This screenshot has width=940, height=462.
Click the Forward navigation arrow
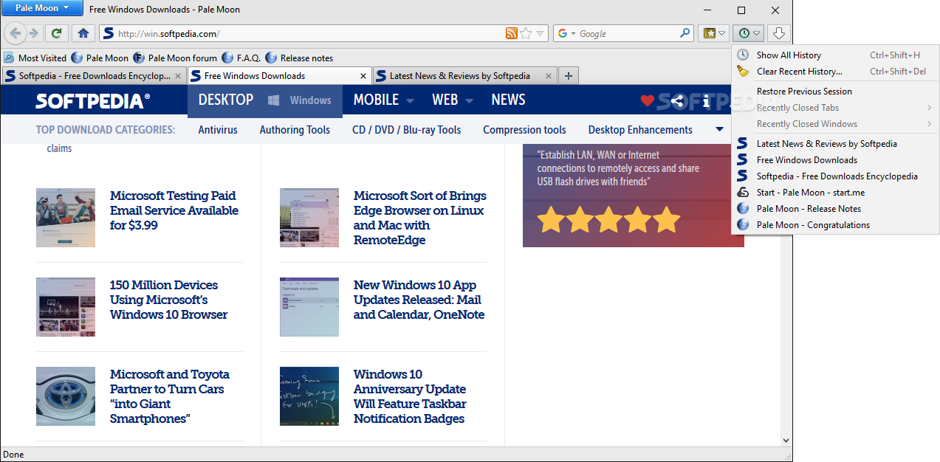point(34,33)
